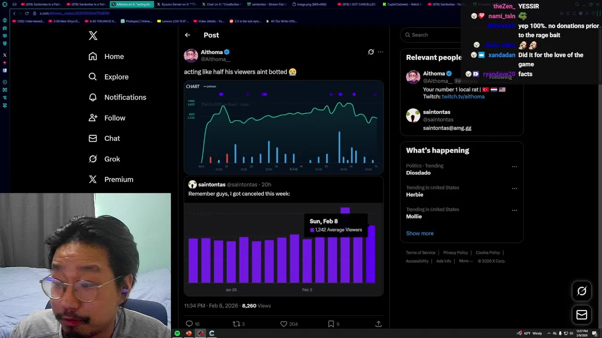Open the floating Messages button

coord(582,315)
